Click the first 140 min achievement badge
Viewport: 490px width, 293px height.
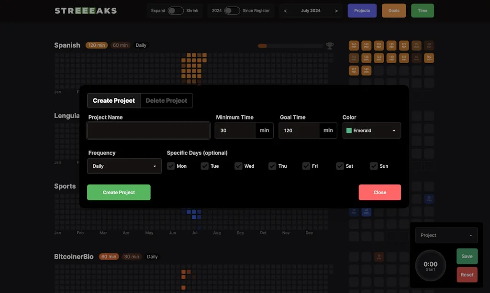[x=354, y=45]
